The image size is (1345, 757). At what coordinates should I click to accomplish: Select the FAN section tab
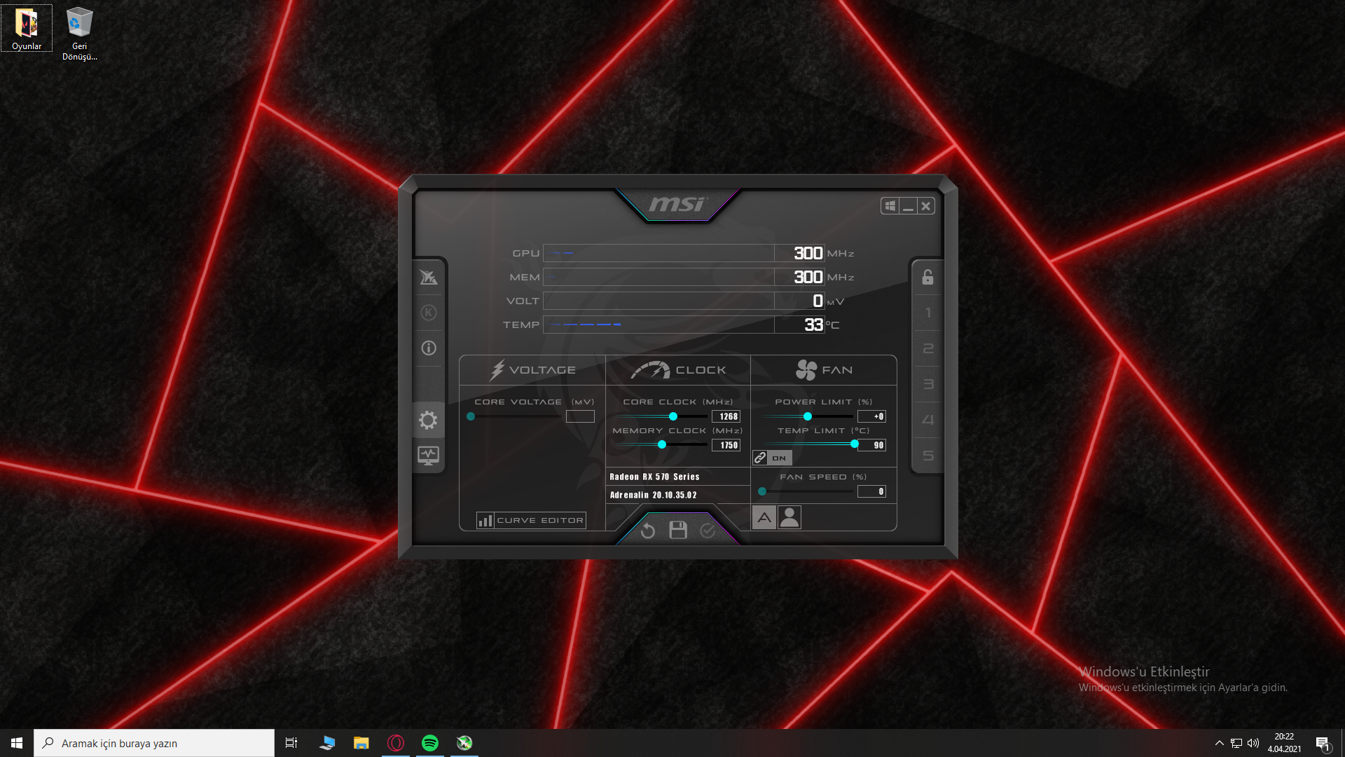point(824,369)
